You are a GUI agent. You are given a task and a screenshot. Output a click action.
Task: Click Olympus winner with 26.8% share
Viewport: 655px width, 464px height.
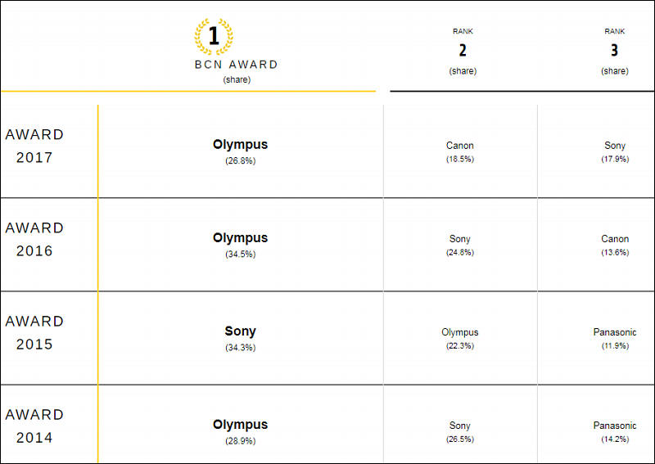click(240, 151)
